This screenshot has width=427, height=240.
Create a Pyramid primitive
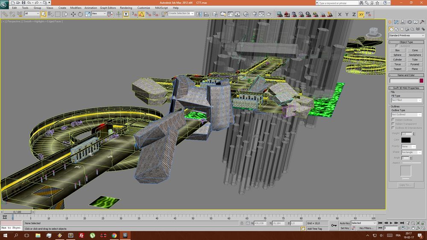tap(415, 64)
